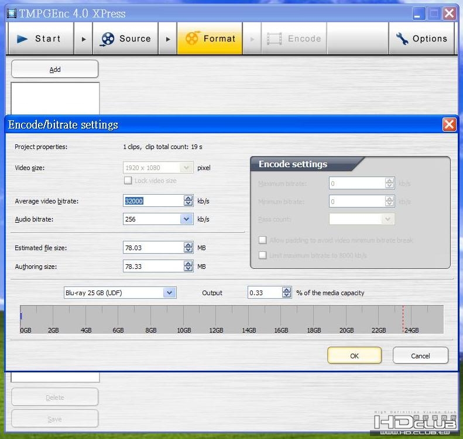Open the Start stage tab
463x439 pixels.
[x=41, y=39]
